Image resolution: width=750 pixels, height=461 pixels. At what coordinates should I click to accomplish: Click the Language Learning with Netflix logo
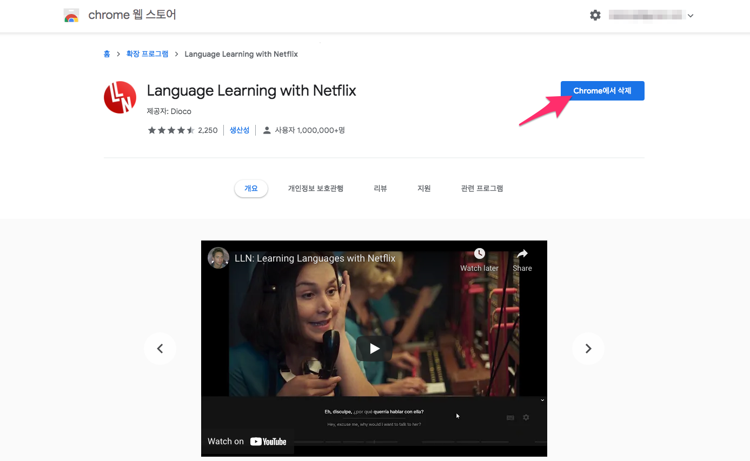(x=120, y=97)
